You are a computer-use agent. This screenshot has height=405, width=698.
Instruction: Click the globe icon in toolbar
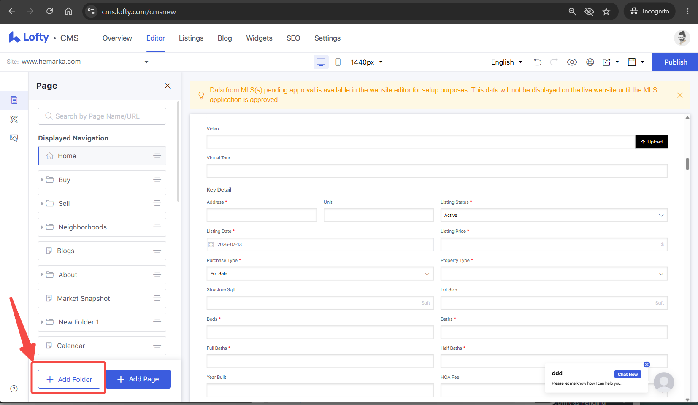(x=590, y=62)
